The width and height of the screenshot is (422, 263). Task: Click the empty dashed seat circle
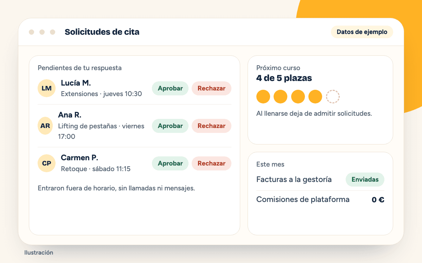[x=333, y=96]
